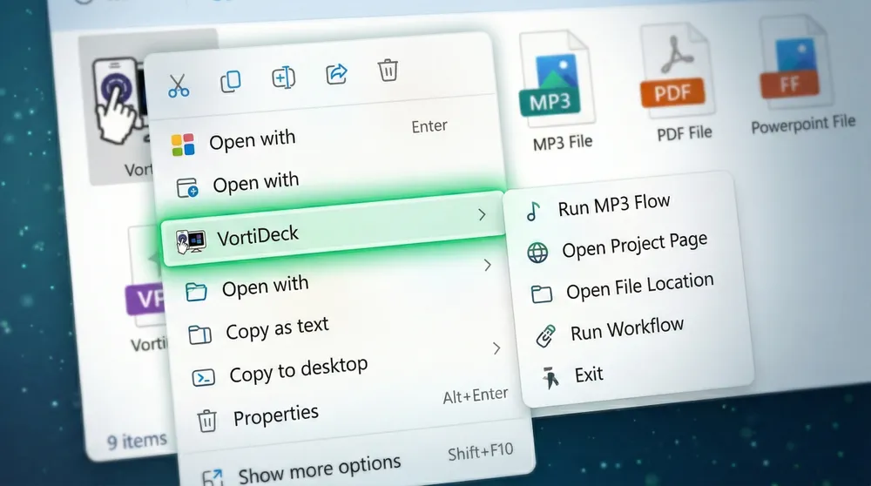Click the Rename icon in context menu
871x486 pixels.
click(283, 78)
